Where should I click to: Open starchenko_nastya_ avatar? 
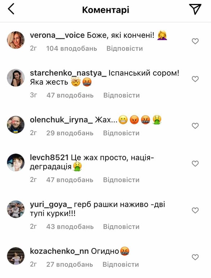tap(16, 78)
